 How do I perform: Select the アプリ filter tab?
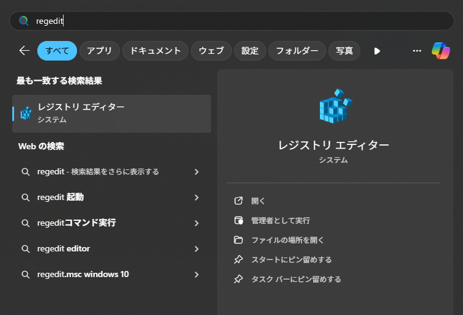coord(100,51)
